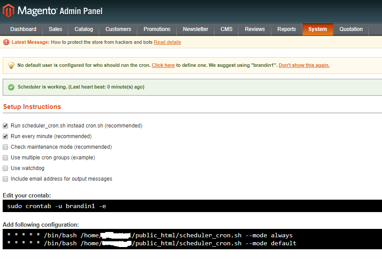Click 'Check maintenance mode (recommended)' label text

[x=61, y=147]
